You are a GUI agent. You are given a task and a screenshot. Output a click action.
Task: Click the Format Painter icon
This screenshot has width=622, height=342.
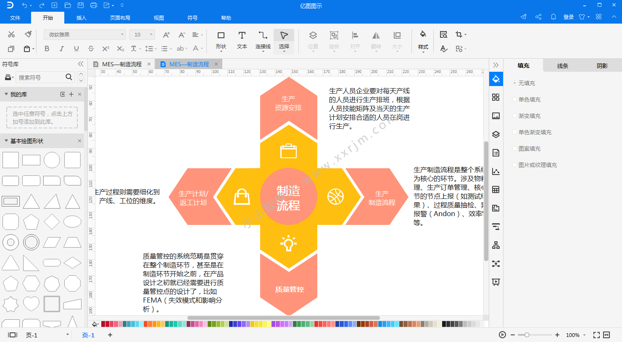click(x=28, y=34)
